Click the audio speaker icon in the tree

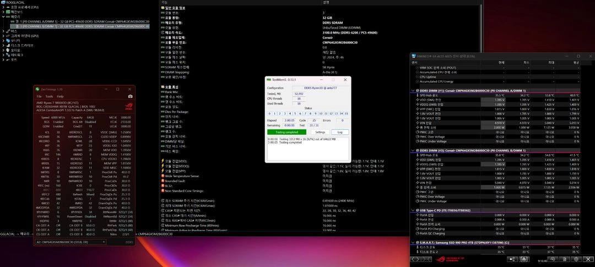pos(8,50)
